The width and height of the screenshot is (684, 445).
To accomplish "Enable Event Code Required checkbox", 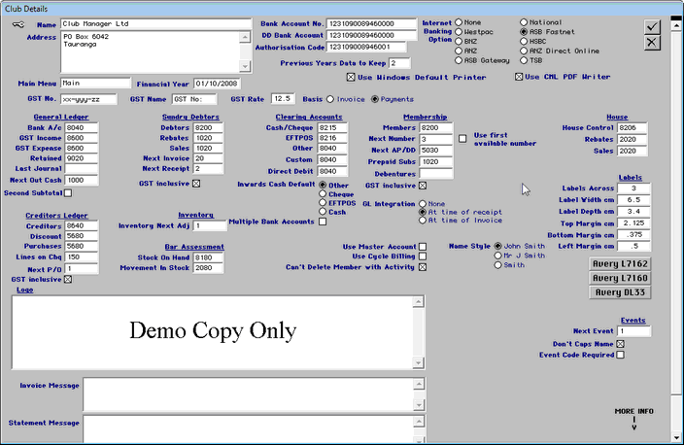I will [620, 355].
